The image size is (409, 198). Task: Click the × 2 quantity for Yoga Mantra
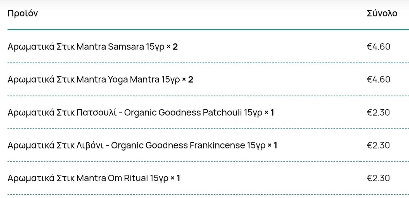[x=188, y=80]
